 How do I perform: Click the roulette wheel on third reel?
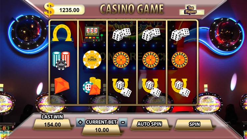(x=121, y=60)
